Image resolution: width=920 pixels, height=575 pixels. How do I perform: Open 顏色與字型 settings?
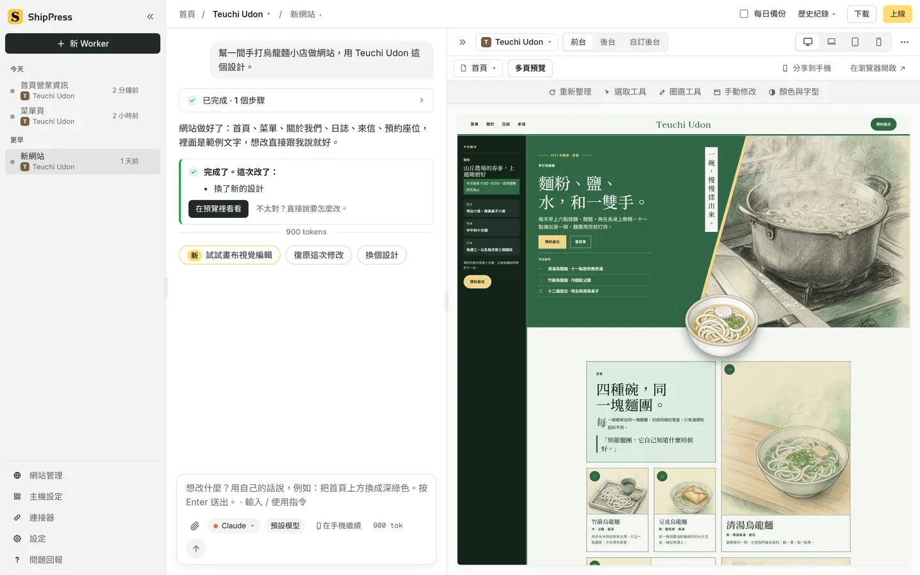[793, 92]
